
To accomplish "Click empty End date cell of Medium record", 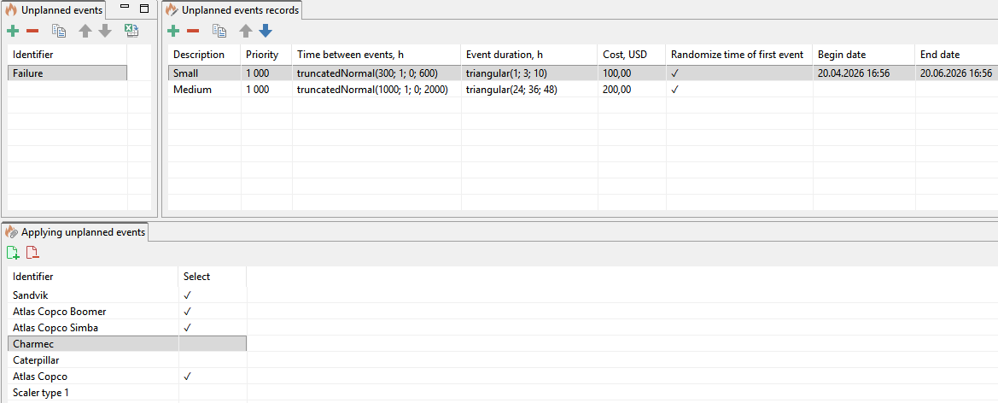I will (957, 90).
